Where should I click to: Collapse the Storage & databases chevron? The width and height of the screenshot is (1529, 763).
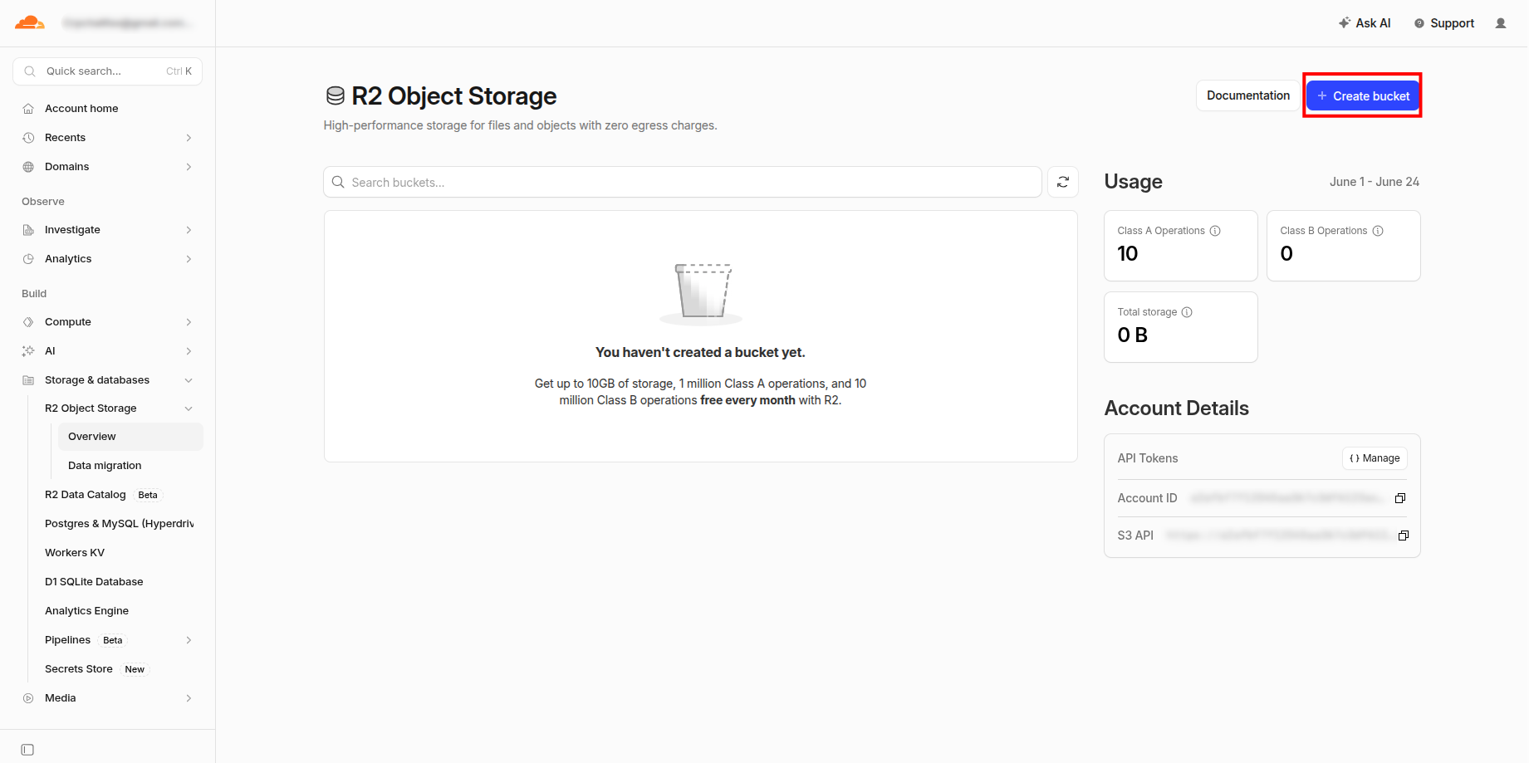coord(189,380)
